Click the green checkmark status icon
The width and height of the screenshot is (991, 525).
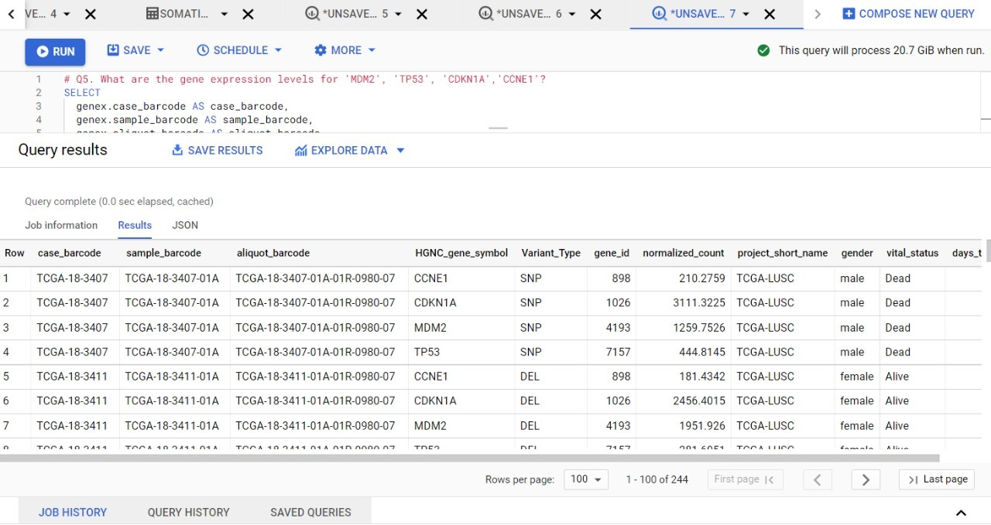click(x=763, y=49)
